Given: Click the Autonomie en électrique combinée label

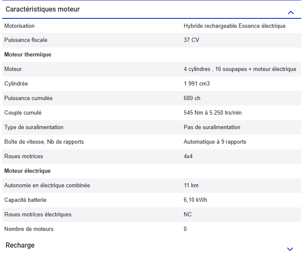Looking at the screenshot, I should [x=47, y=185].
